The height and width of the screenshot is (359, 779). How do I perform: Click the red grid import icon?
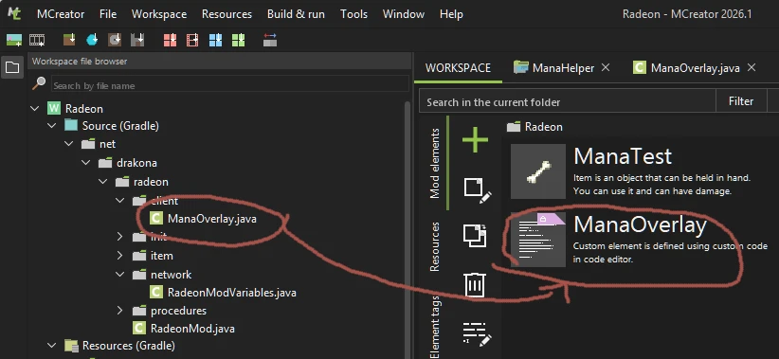pos(170,40)
